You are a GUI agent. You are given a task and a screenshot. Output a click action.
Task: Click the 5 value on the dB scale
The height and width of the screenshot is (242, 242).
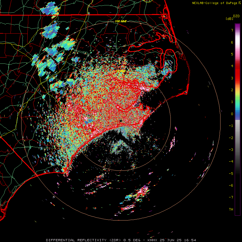(232, 54)
